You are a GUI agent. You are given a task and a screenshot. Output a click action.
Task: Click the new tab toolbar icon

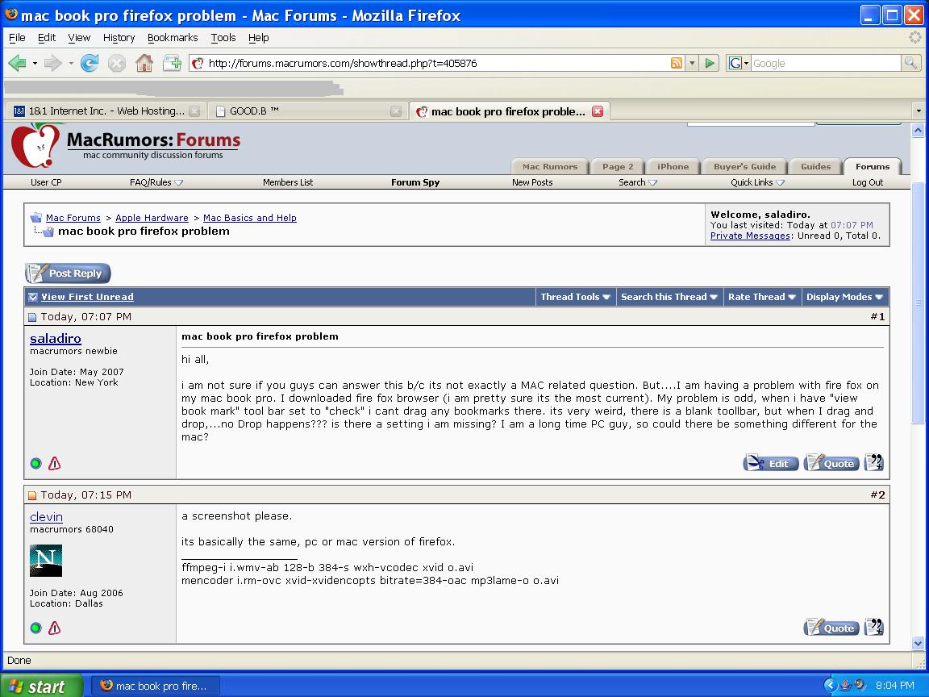[x=172, y=63]
